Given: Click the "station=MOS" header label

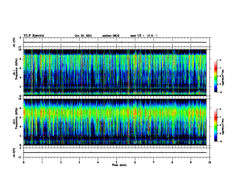Looking at the screenshot, I should pyautogui.click(x=111, y=36).
